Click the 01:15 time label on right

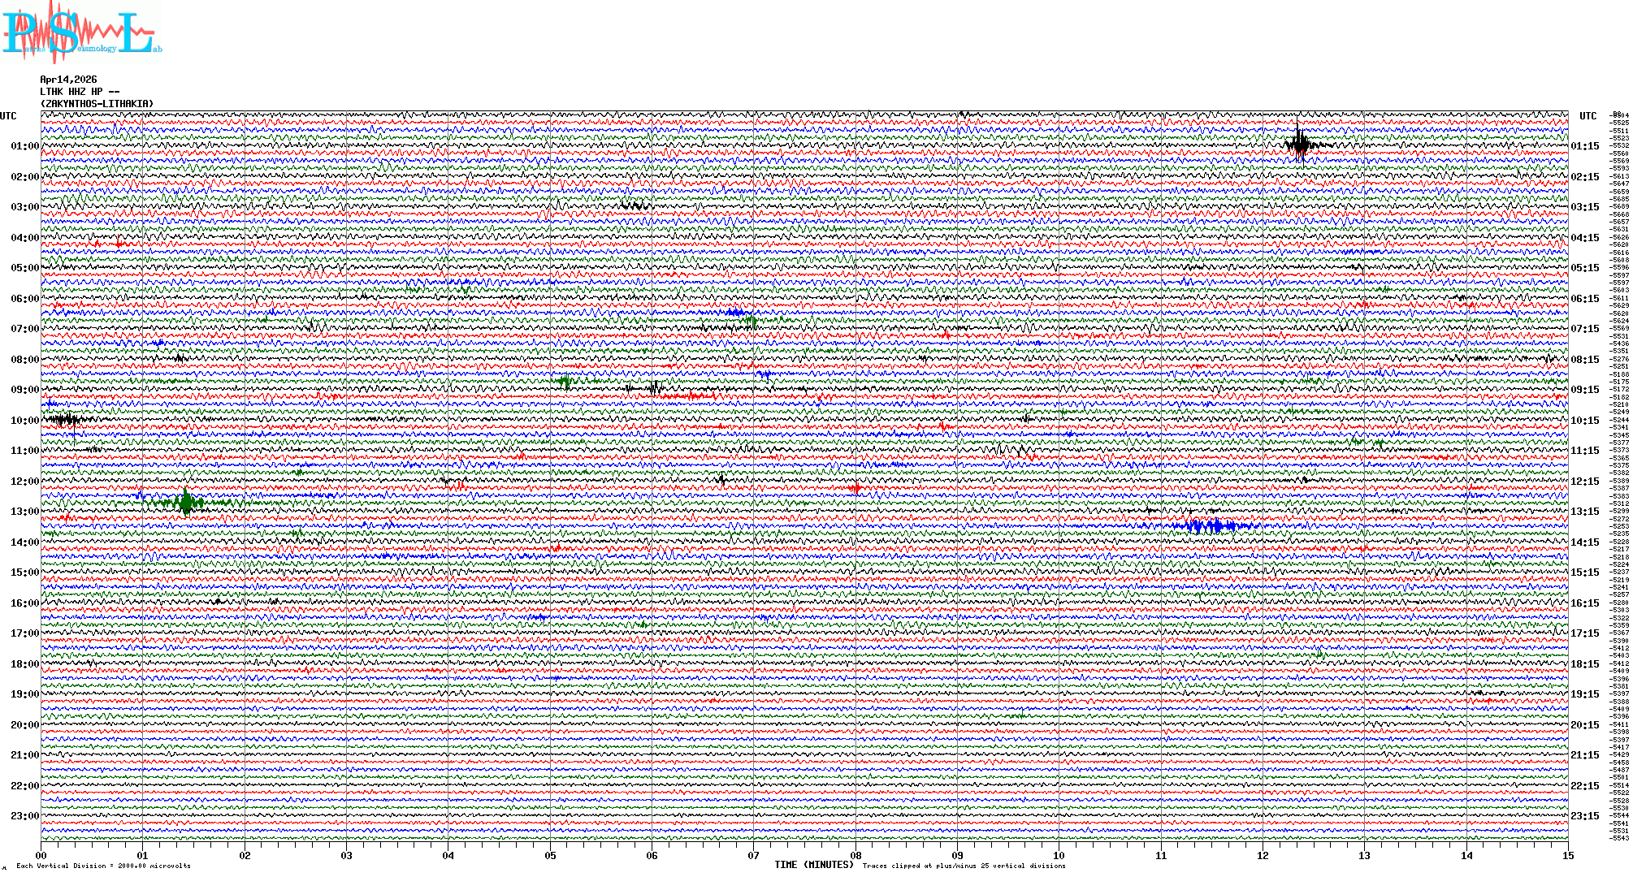(1584, 146)
